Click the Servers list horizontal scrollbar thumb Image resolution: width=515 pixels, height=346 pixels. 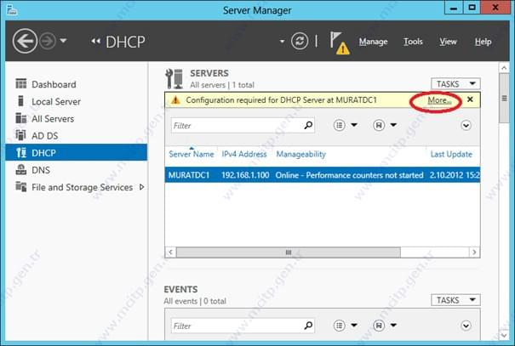coord(289,252)
